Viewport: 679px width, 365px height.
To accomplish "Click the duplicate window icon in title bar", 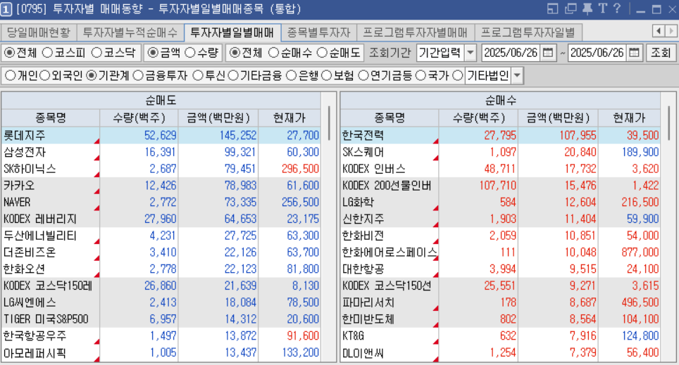I will (x=571, y=8).
